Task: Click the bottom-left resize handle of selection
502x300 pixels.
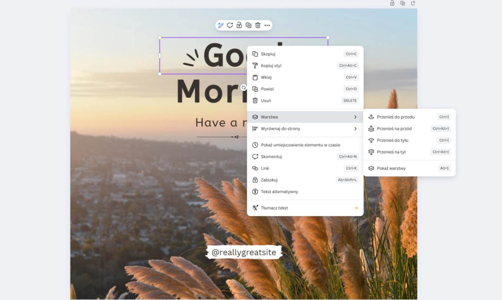Action: click(160, 74)
